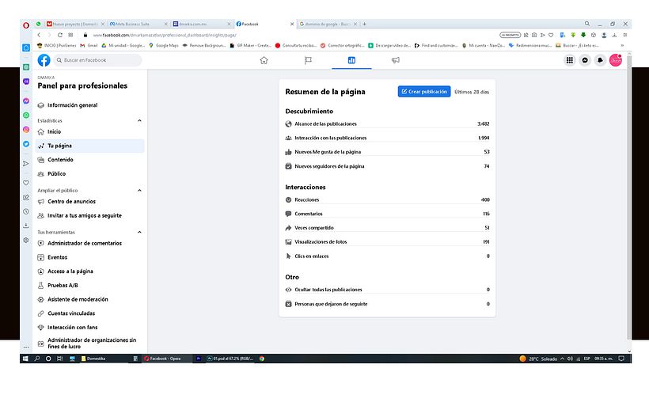Click the Buscar en Facebook search field
Image resolution: width=649 pixels, height=406 pixels.
coord(95,60)
